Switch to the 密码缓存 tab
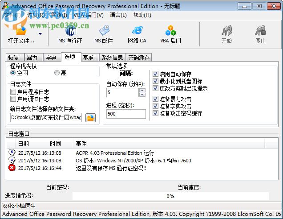 [139, 58]
